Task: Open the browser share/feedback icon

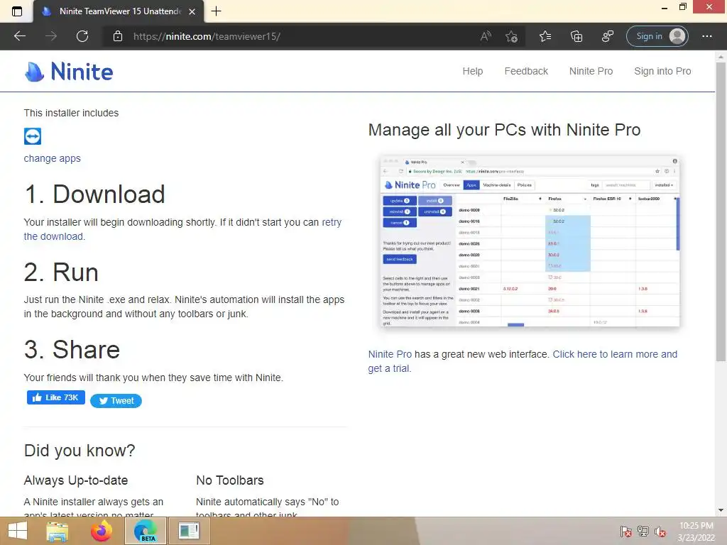Action: [x=608, y=36]
